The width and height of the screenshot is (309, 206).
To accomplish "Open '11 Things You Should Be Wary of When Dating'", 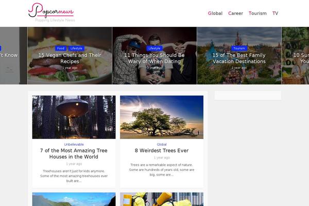I will 154,58.
